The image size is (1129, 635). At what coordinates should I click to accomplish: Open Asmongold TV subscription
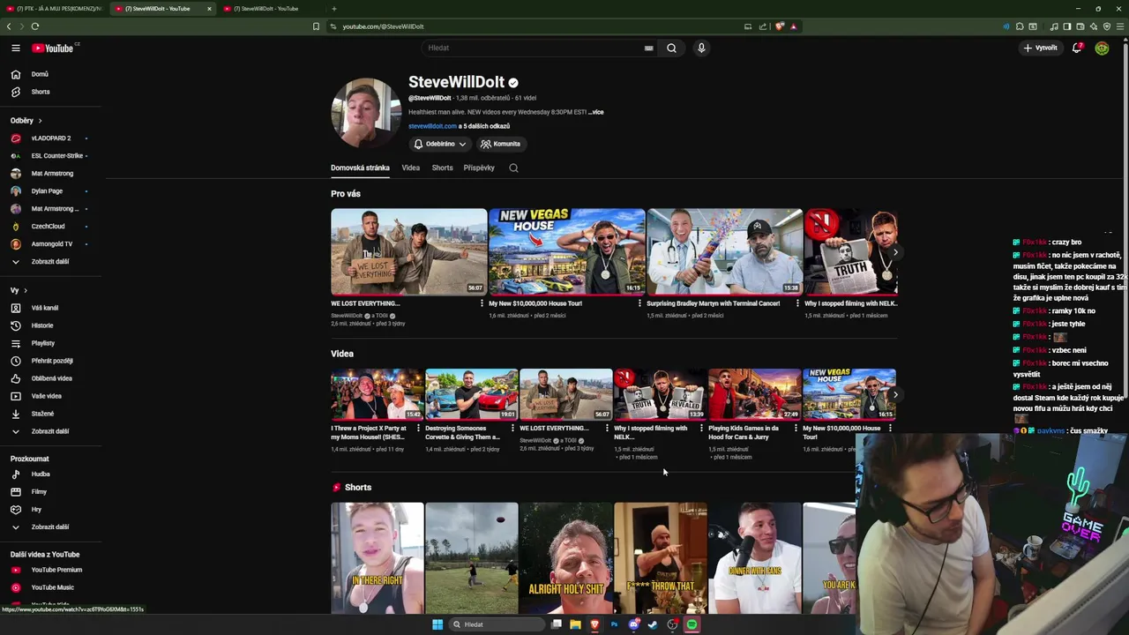(50, 244)
